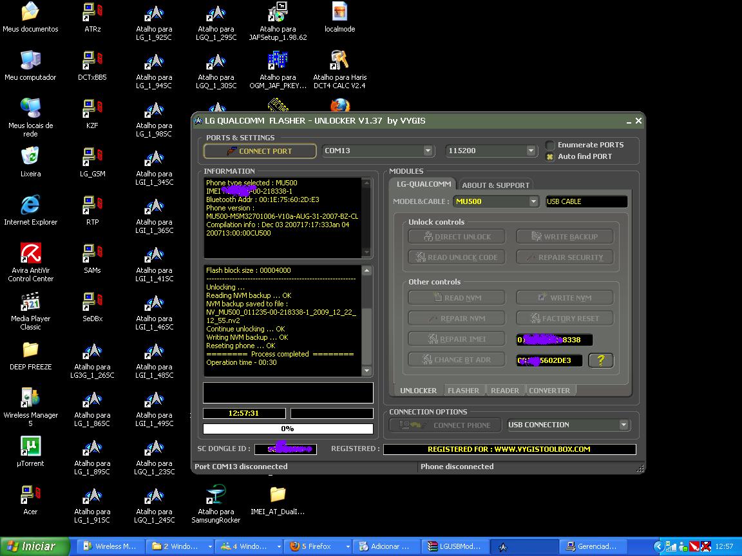Select the Wireless Manager 5 desktop icon

tap(30, 407)
